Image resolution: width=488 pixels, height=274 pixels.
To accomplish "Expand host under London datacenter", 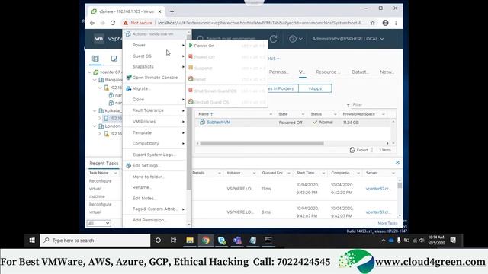I will coord(100,134).
